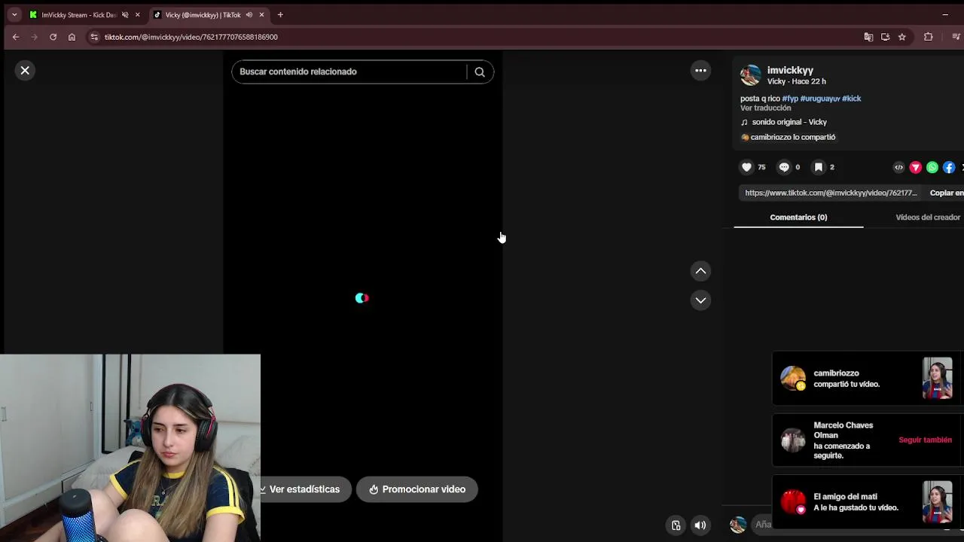Open the #uruguay hashtag
Viewport: 964px width, 542px height.
point(820,99)
